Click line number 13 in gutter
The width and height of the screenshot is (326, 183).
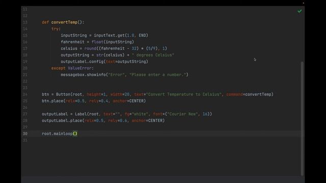[25, 22]
